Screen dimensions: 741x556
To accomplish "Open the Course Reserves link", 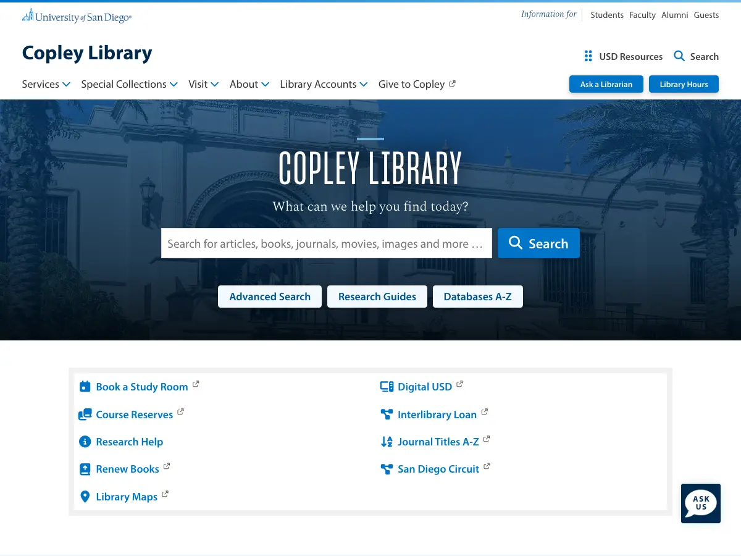I will (x=135, y=415).
